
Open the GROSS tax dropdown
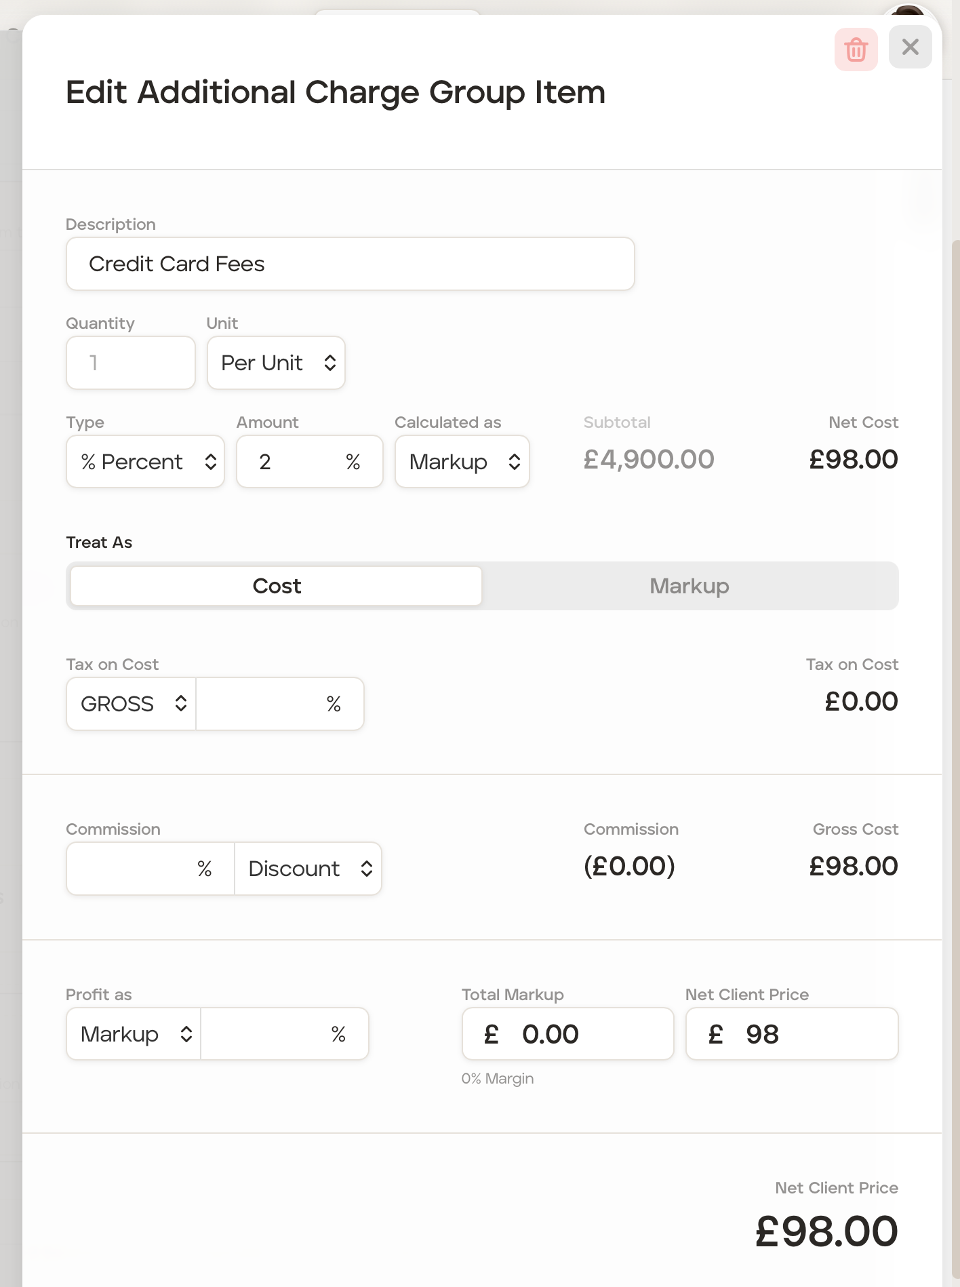pyautogui.click(x=132, y=704)
